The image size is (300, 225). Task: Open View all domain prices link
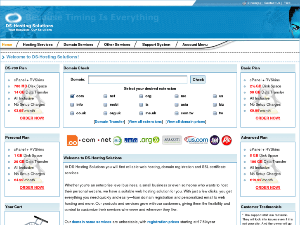[x=186, y=122]
